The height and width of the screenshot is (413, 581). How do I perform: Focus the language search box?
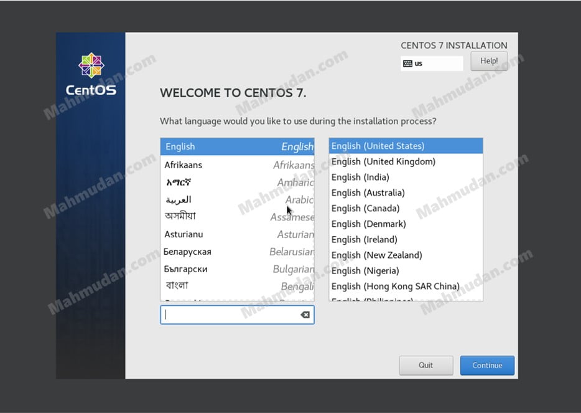coord(230,315)
